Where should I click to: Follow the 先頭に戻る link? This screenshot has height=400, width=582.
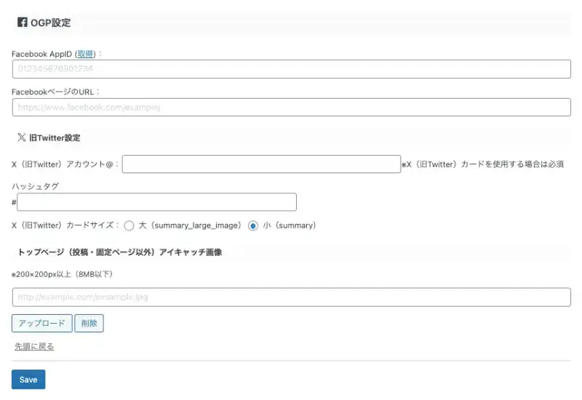point(34,347)
